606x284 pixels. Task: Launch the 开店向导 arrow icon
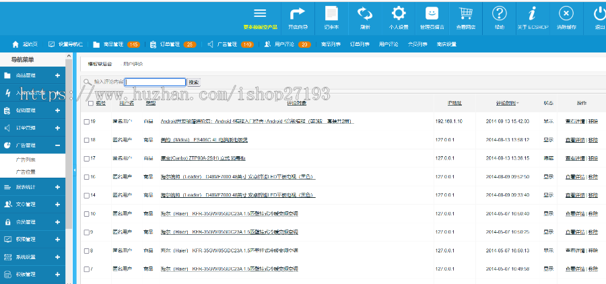[297, 13]
